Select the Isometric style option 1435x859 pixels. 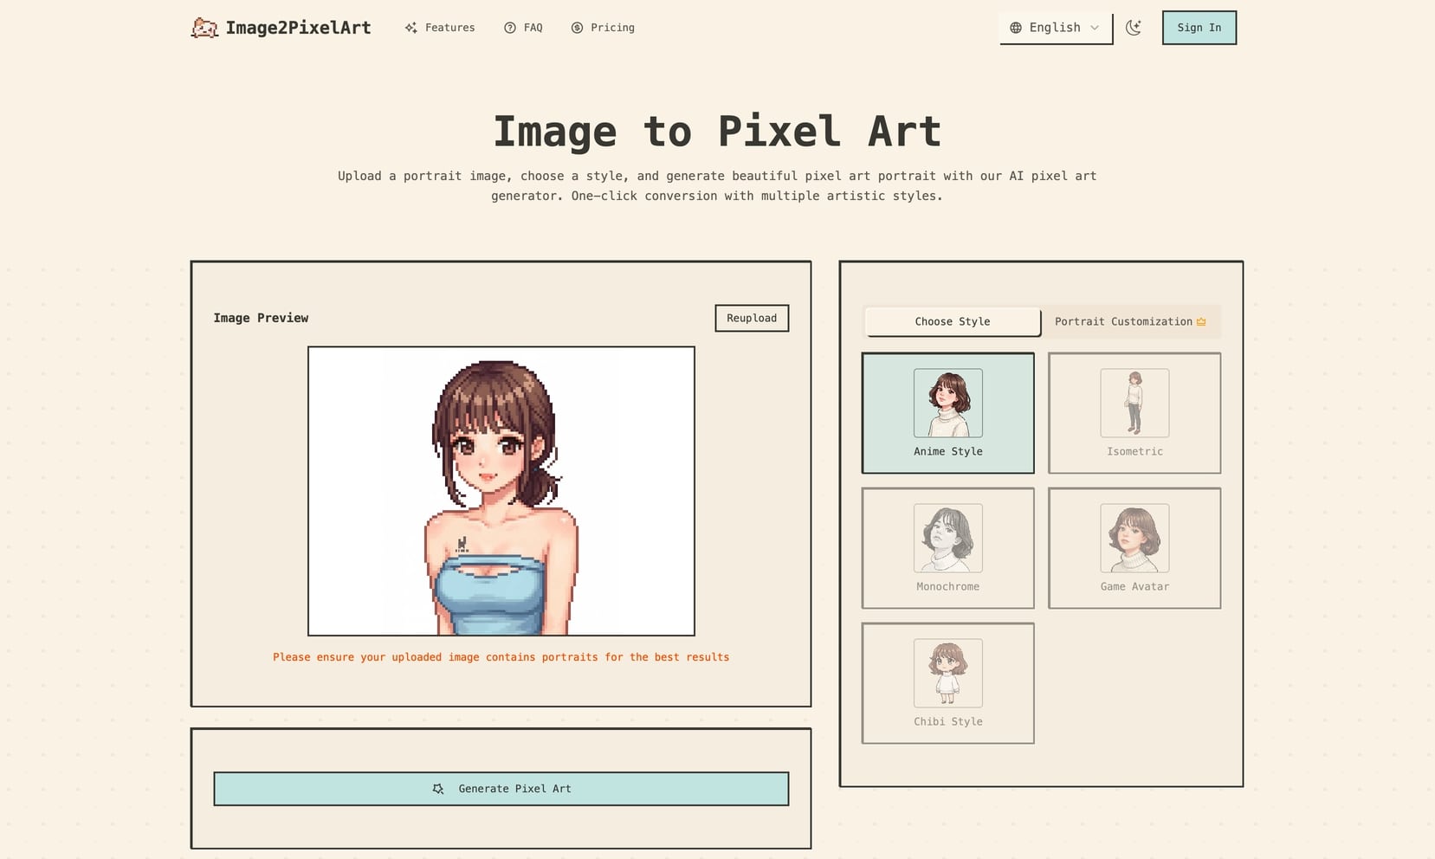[1134, 413]
